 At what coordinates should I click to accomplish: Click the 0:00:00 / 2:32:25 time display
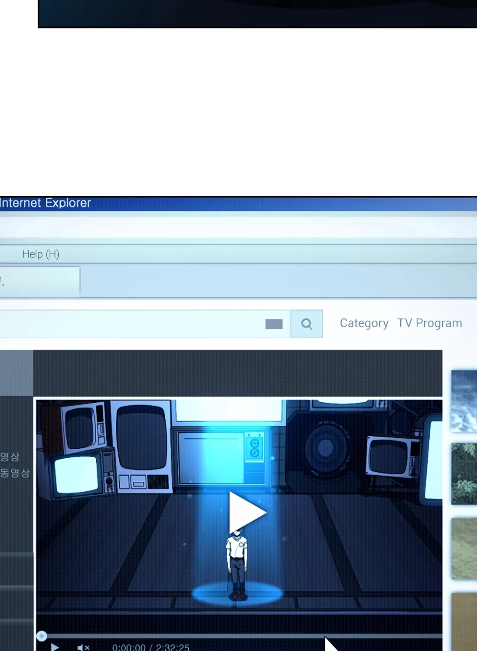coord(151,647)
